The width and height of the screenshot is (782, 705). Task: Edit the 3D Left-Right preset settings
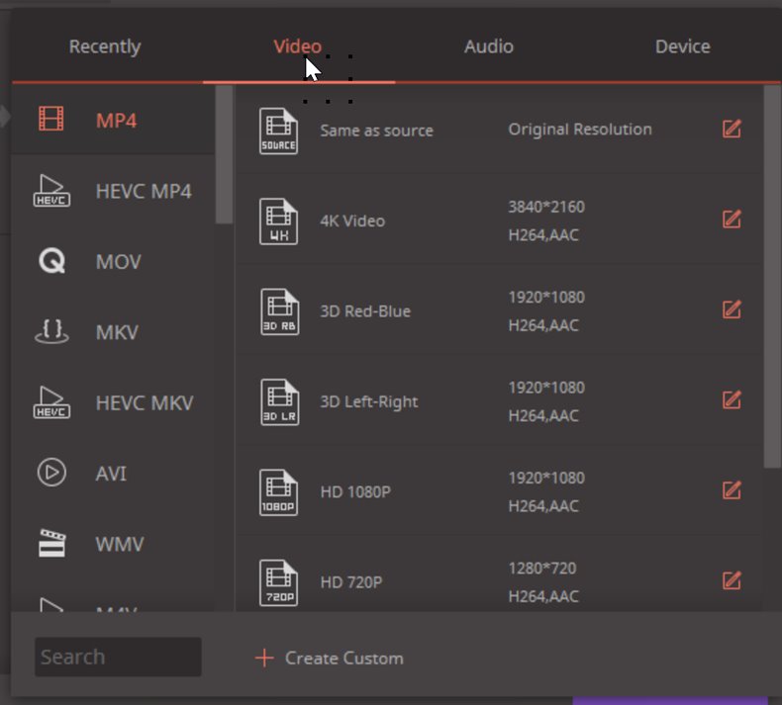(x=732, y=399)
